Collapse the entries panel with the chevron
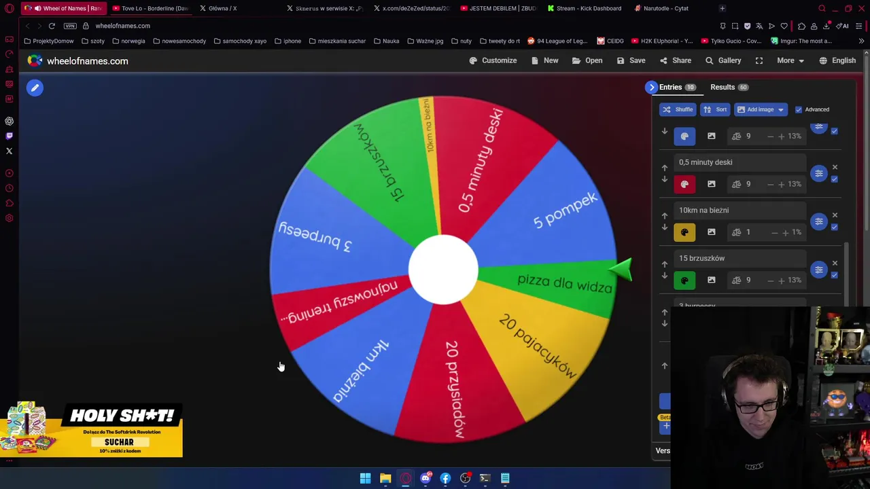The image size is (870, 489). (652, 87)
